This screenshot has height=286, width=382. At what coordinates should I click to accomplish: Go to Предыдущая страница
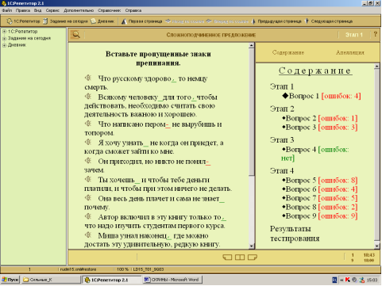(276, 21)
